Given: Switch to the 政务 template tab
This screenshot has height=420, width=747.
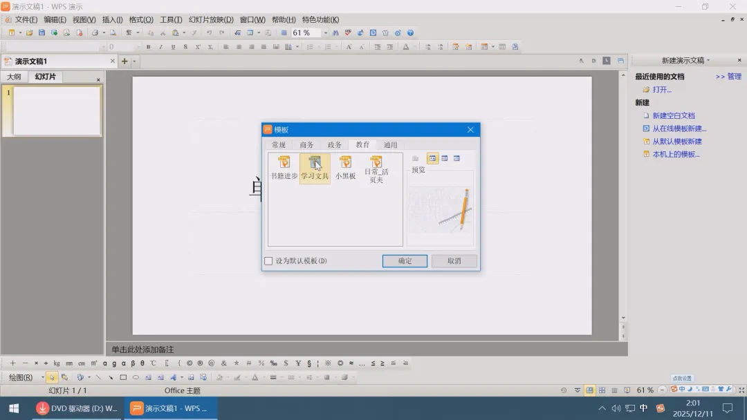Looking at the screenshot, I should click(335, 144).
